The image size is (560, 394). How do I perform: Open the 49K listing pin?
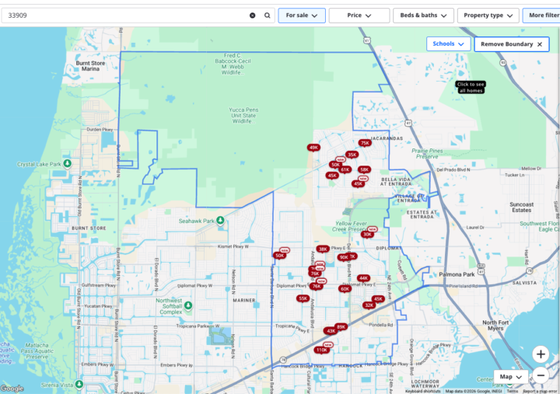tap(313, 148)
